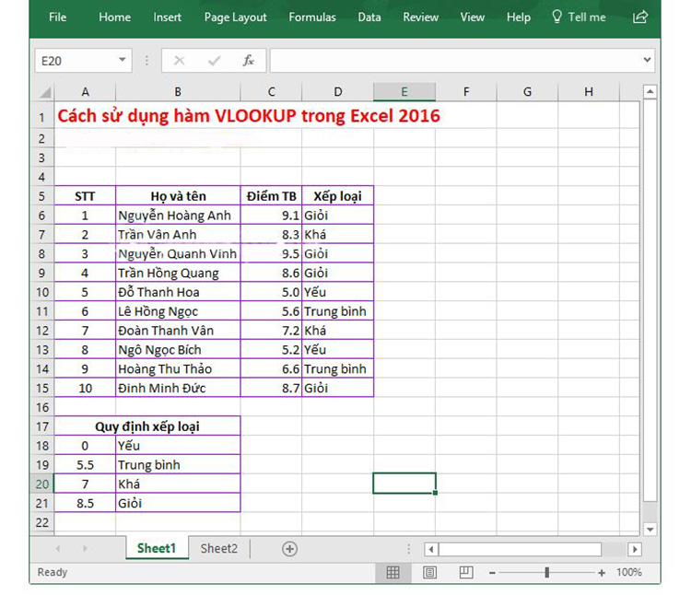Cancel the formula entry with the X icon
The height and width of the screenshot is (595, 691).
180,61
